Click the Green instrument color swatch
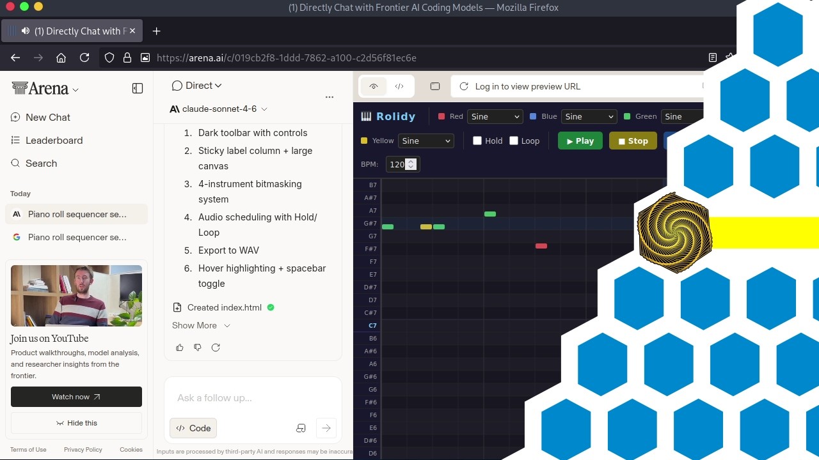This screenshot has width=819, height=460. coord(627,116)
